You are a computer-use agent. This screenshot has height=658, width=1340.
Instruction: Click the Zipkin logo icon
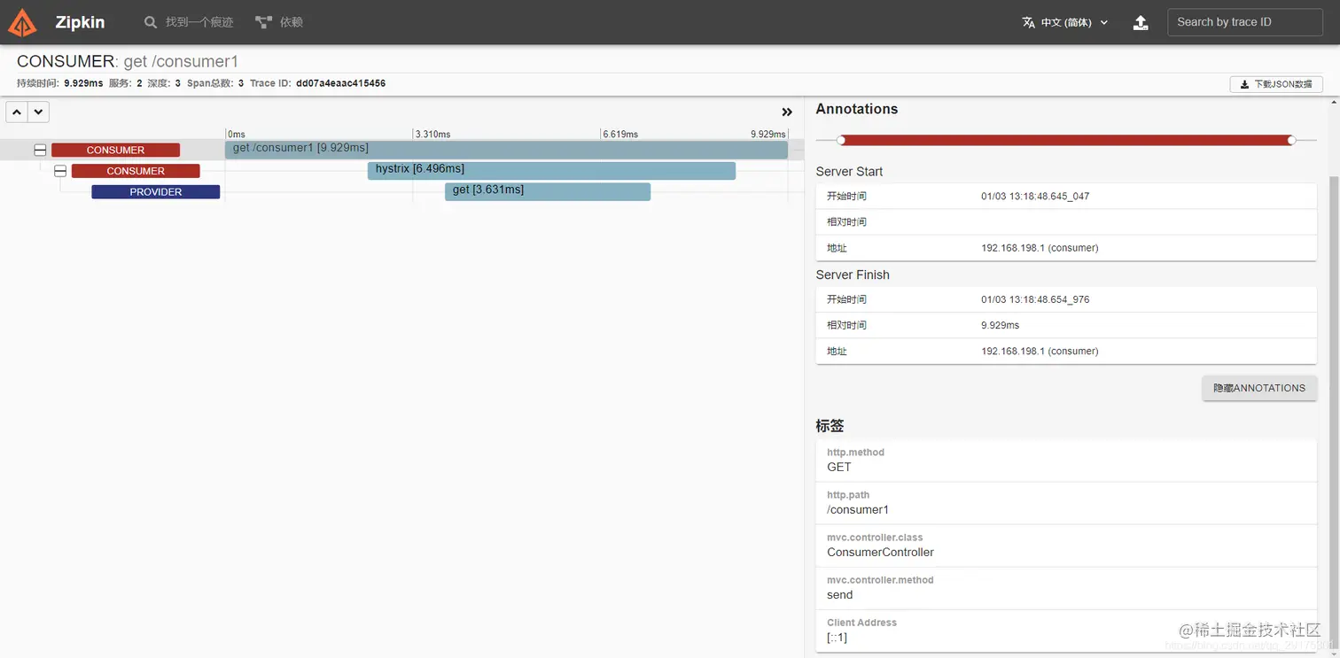click(x=23, y=22)
